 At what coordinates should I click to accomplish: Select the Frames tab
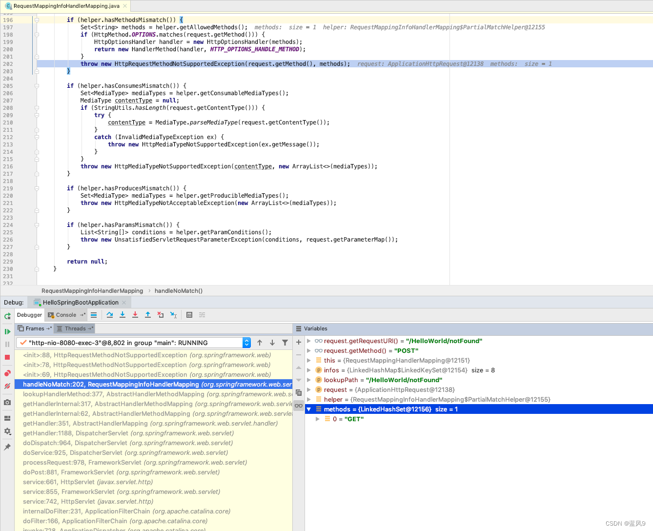click(35, 328)
